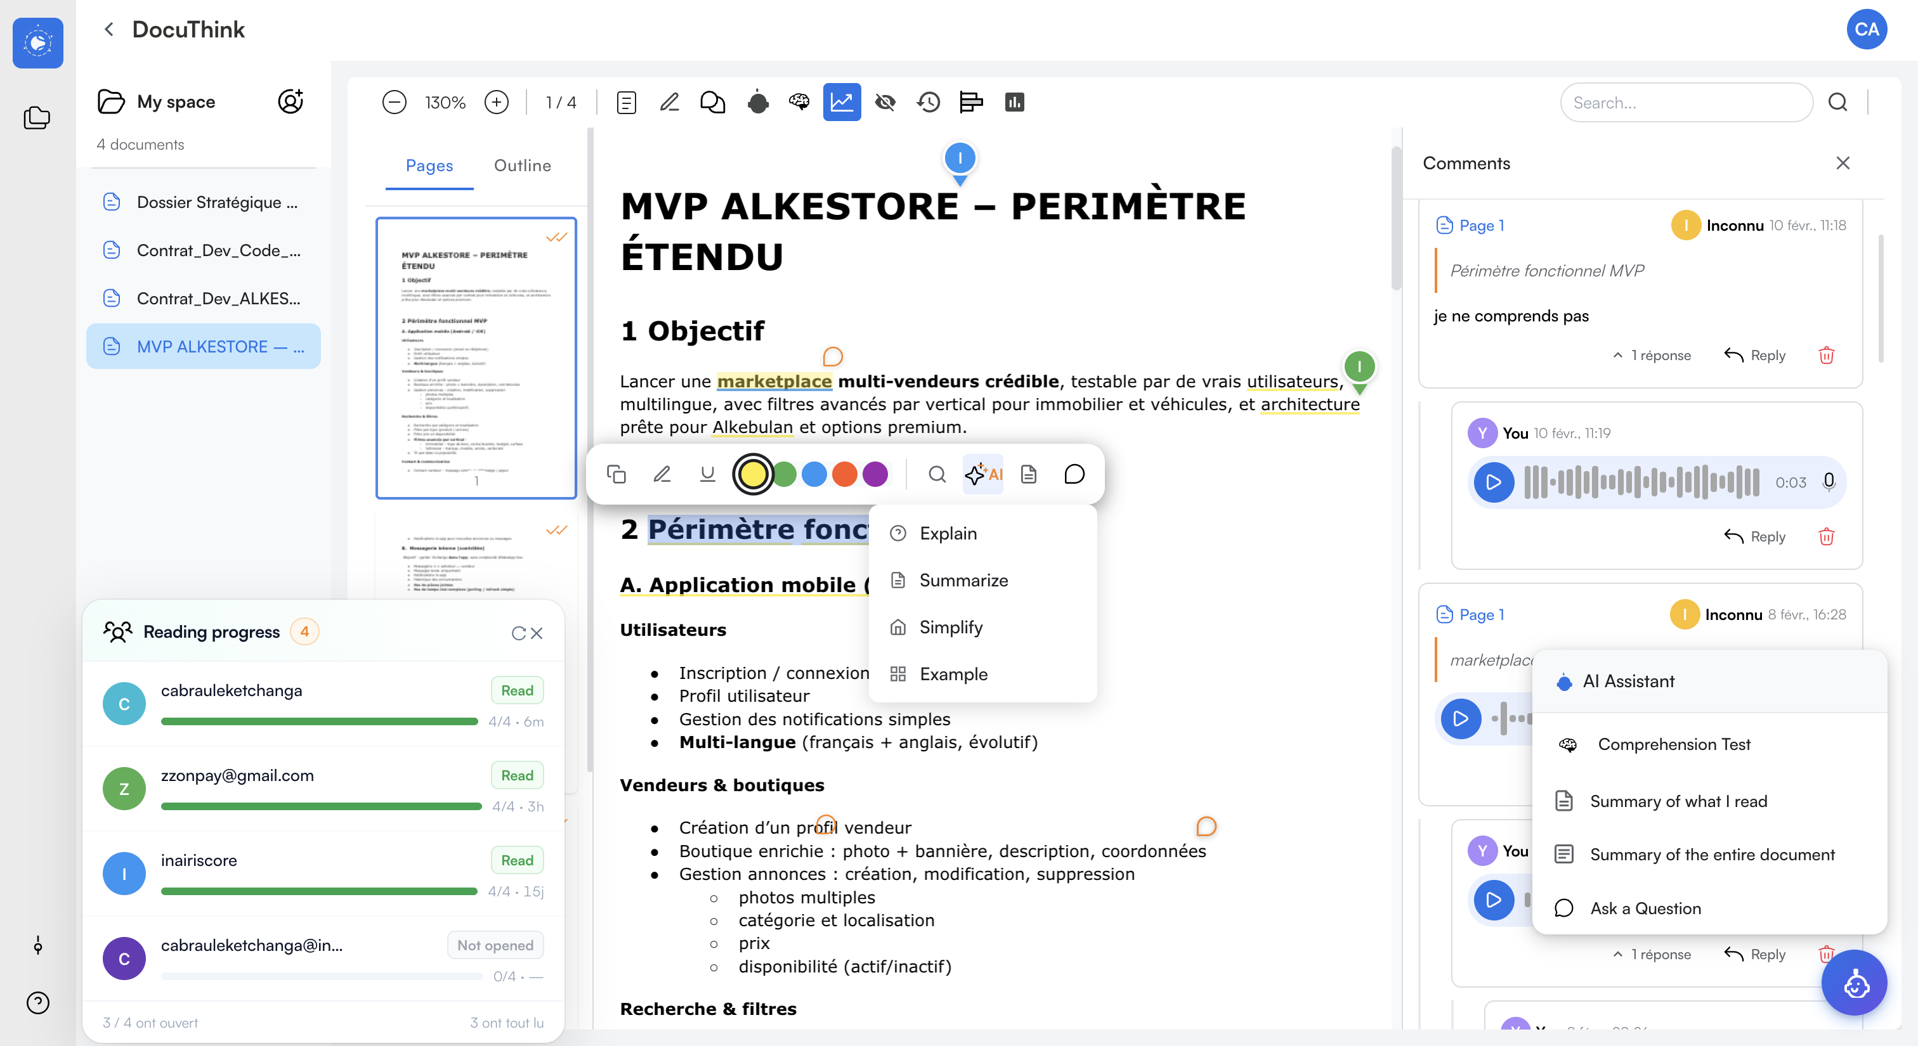Open the comments chat bubbles icon in toolbar
The image size is (1918, 1046).
tap(712, 102)
